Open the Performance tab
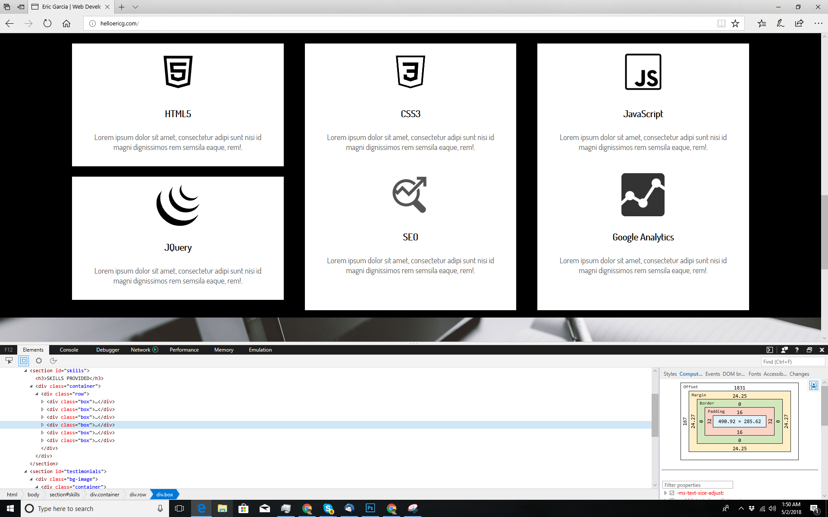 [184, 350]
